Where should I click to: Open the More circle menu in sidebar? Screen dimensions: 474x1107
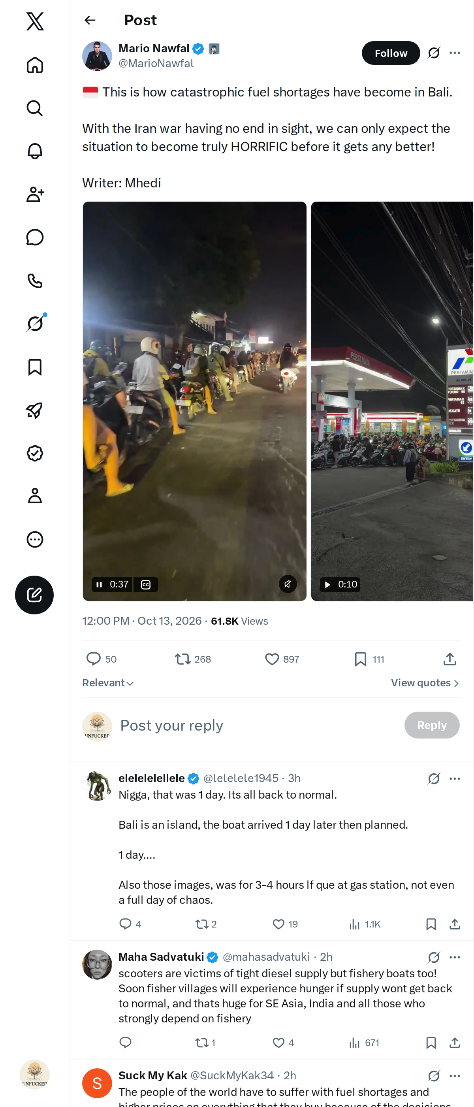pyautogui.click(x=35, y=539)
